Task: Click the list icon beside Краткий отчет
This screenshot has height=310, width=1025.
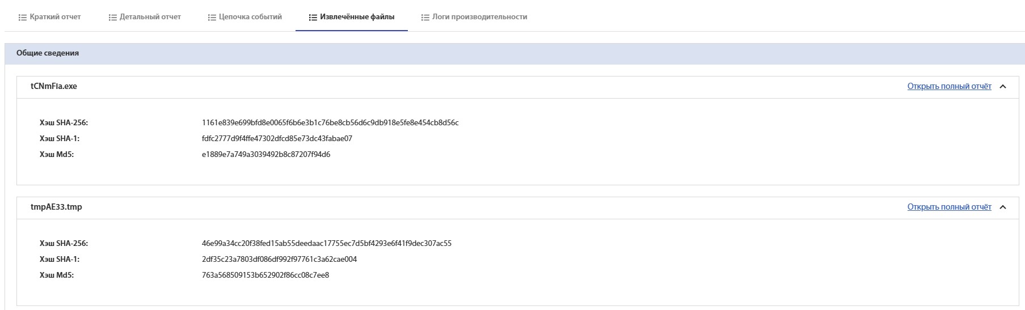Action: (23, 18)
